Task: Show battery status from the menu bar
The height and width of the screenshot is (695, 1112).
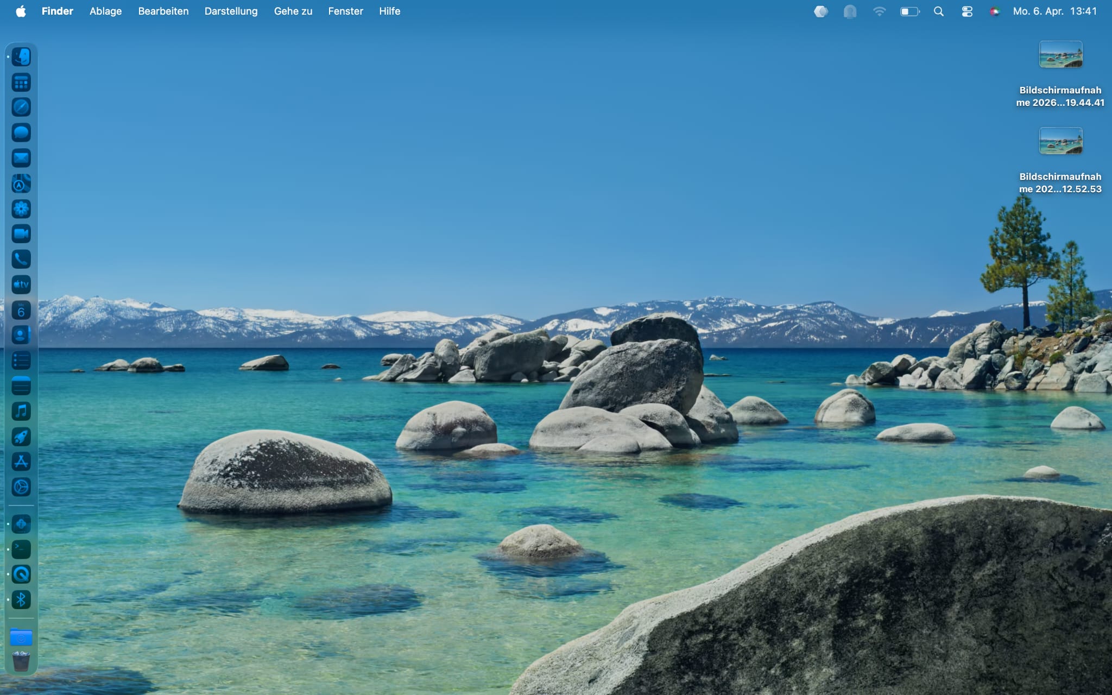Action: point(908,11)
